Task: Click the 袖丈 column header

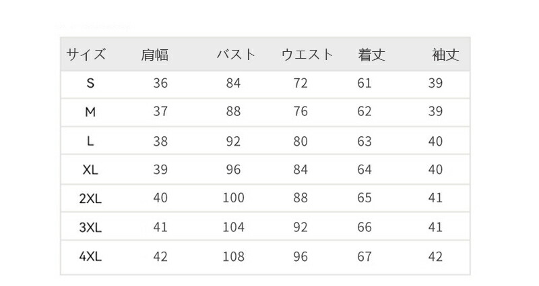Action: (445, 55)
